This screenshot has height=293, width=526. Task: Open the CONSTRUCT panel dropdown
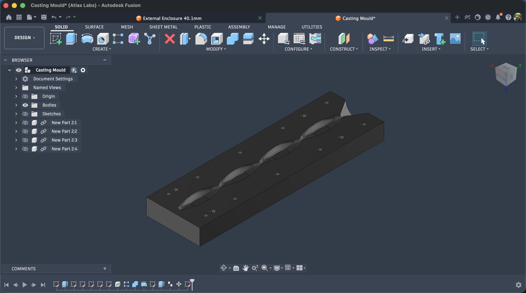coord(344,49)
